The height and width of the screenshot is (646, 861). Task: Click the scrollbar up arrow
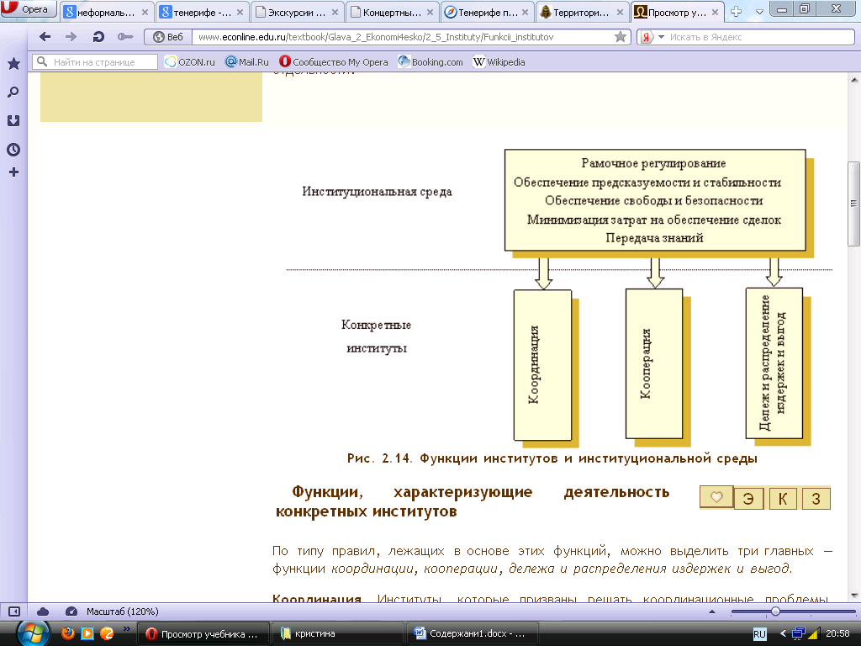point(854,80)
